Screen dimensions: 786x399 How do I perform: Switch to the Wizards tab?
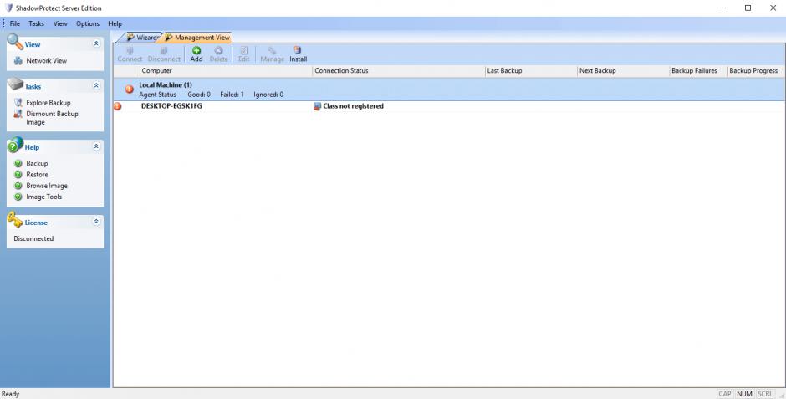tap(142, 38)
